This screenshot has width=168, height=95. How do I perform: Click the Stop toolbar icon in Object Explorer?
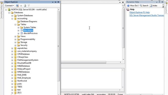coord(21,6)
